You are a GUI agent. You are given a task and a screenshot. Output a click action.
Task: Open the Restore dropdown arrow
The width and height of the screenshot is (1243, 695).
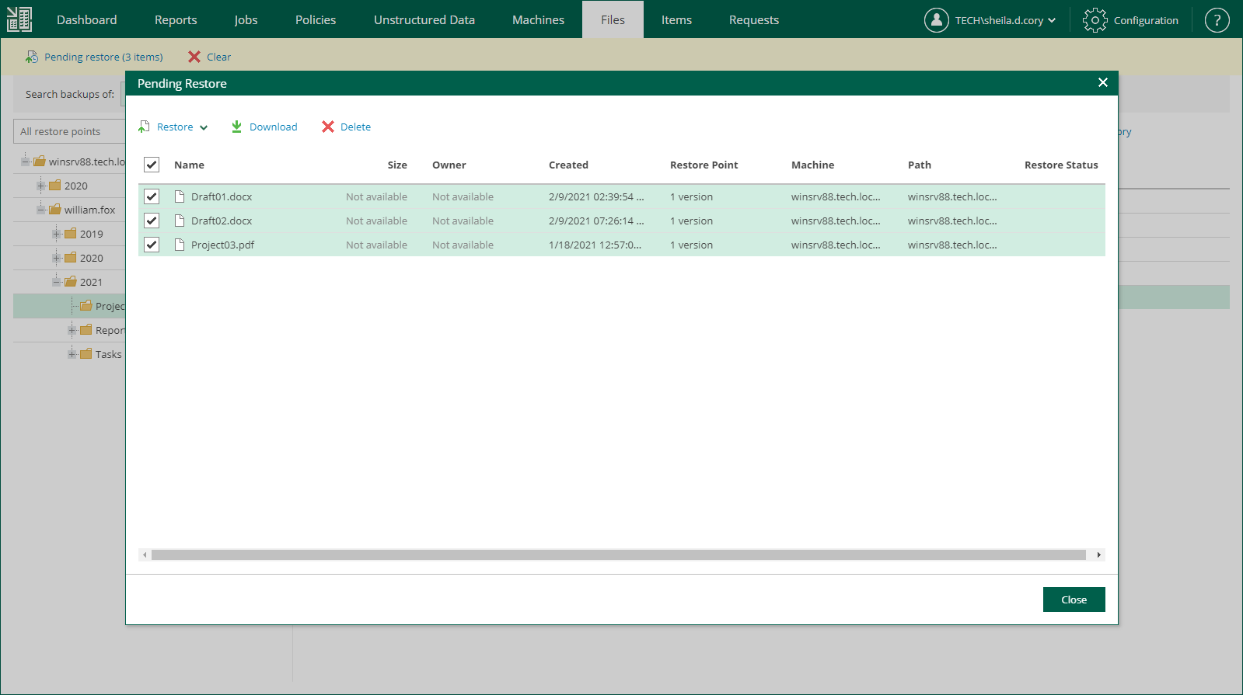coord(204,127)
